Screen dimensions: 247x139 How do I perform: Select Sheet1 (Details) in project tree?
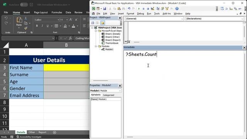(x=113, y=34)
